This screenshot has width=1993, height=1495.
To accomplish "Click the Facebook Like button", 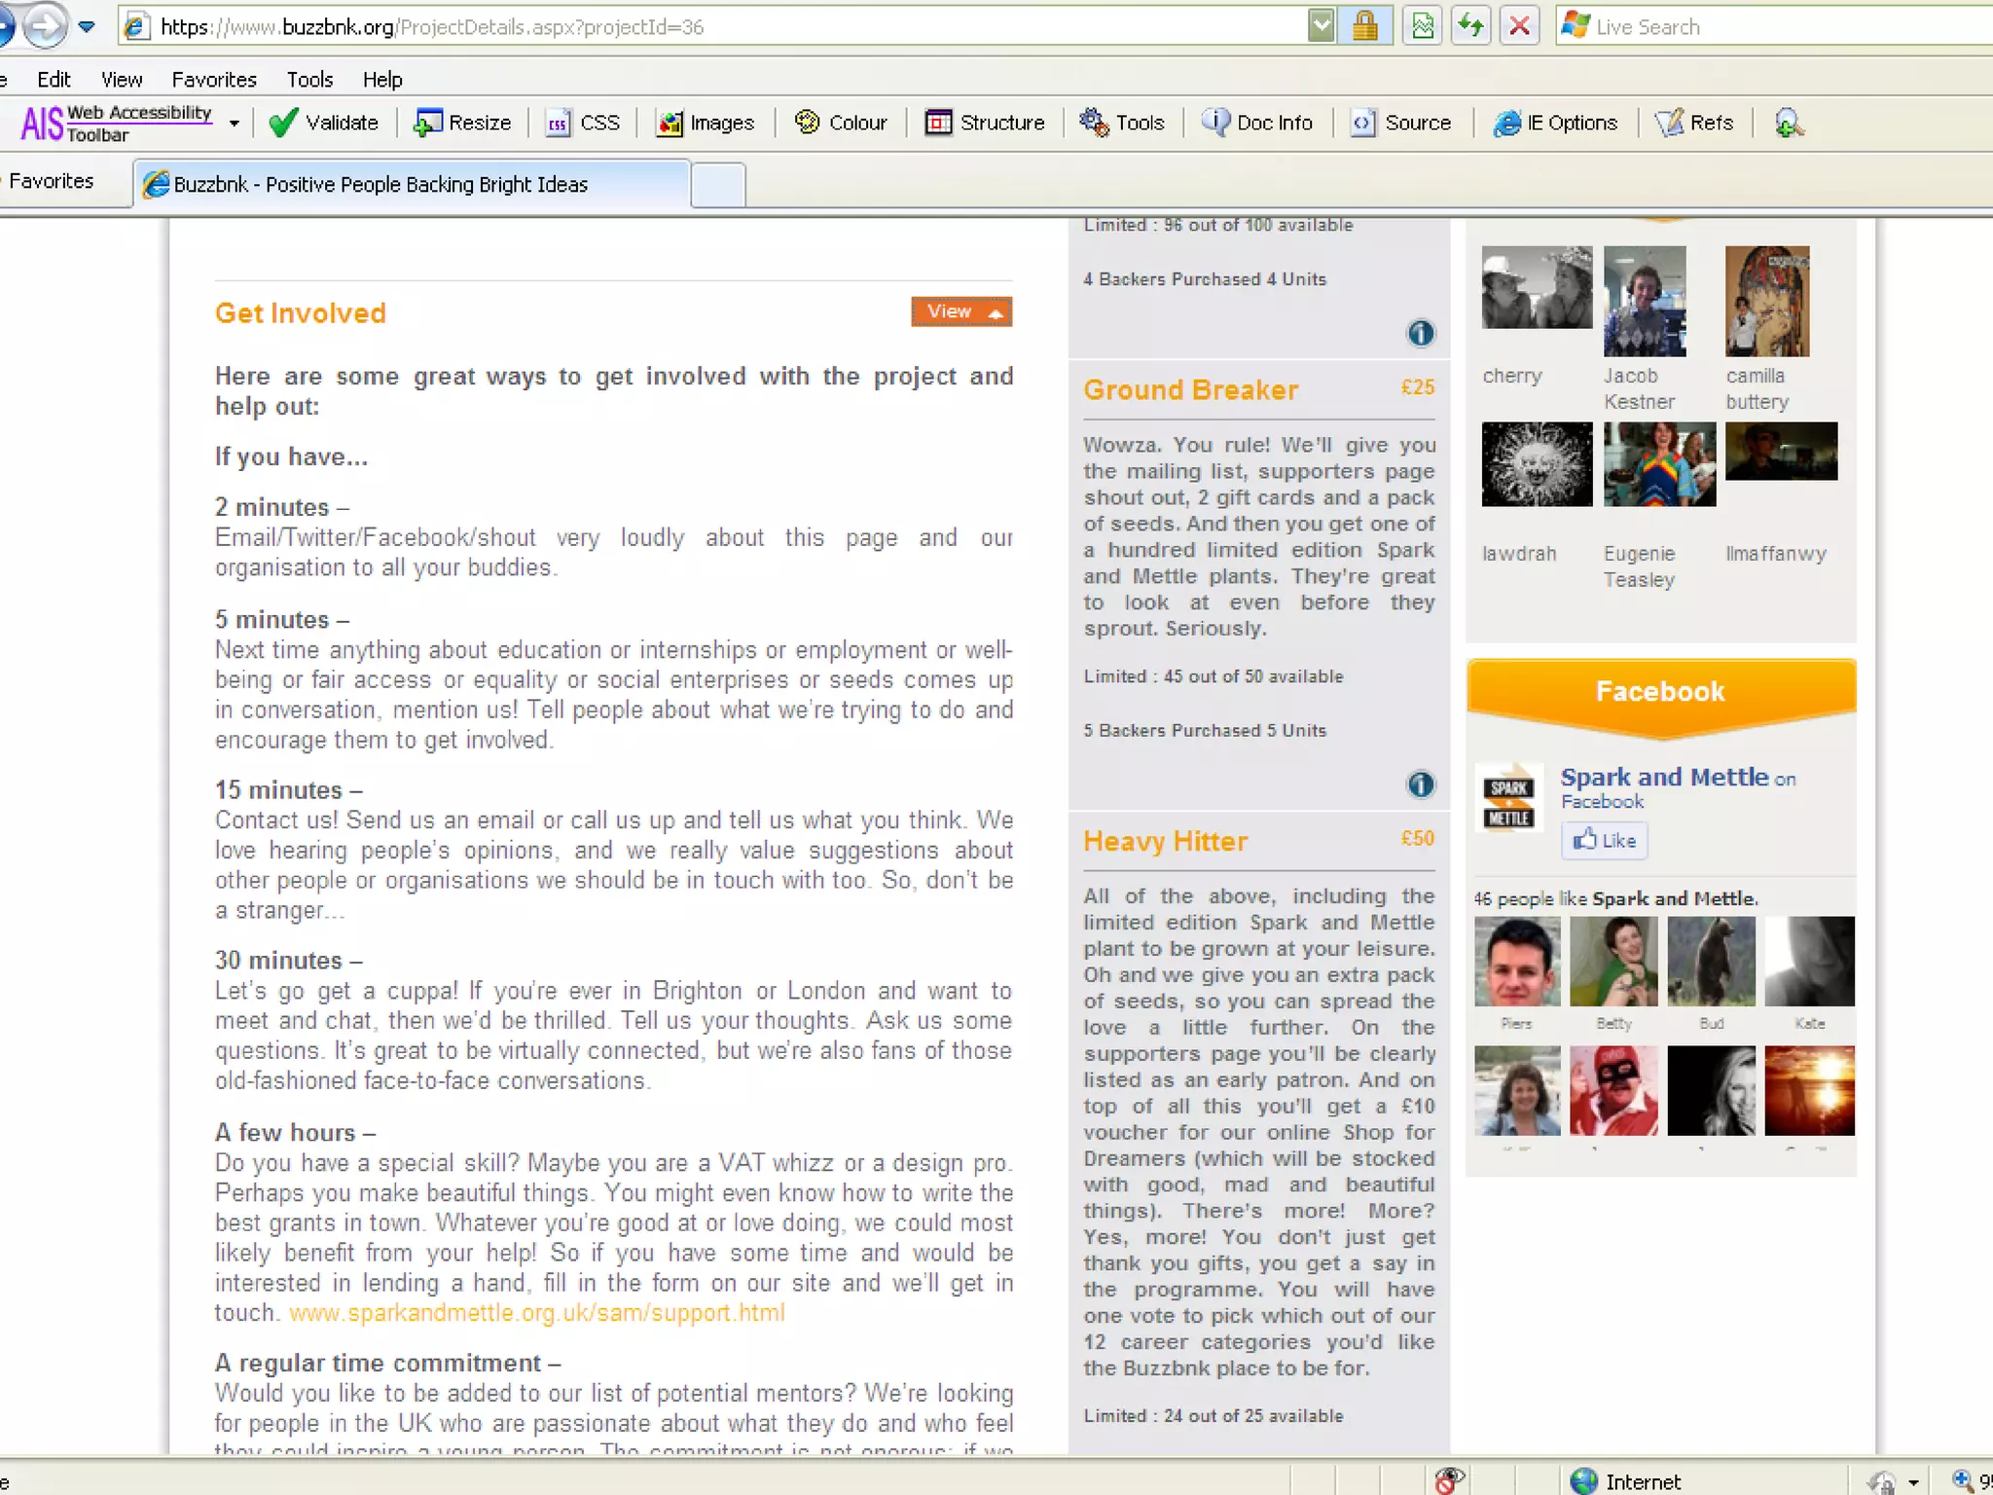I will click(x=1604, y=840).
